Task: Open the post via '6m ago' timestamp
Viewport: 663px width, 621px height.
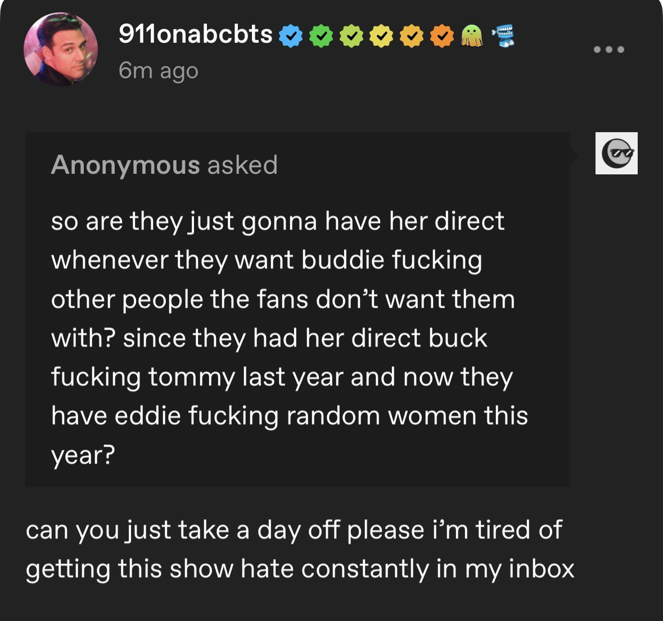Action: coord(159,71)
